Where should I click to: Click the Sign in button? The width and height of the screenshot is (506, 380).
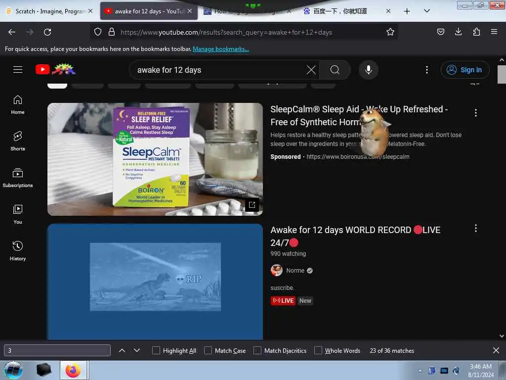pyautogui.click(x=465, y=70)
